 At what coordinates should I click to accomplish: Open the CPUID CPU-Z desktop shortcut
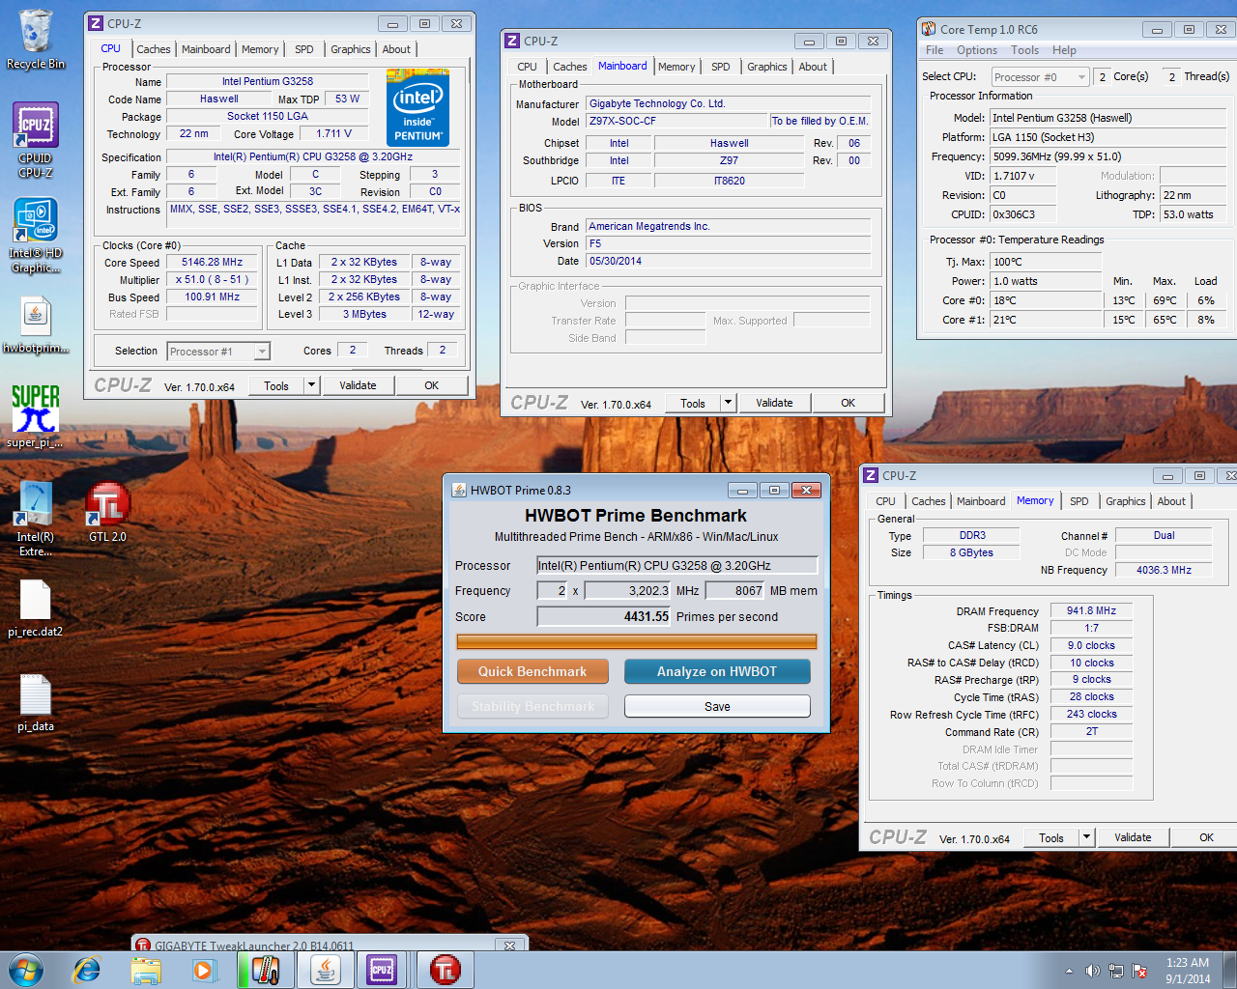[x=35, y=140]
